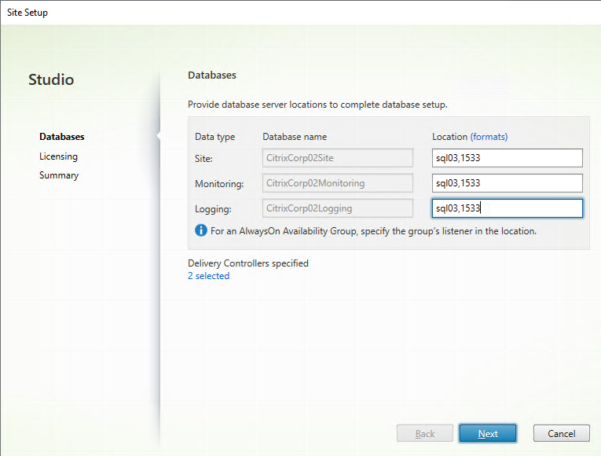
Task: Click the disabled Back button
Action: click(x=425, y=433)
